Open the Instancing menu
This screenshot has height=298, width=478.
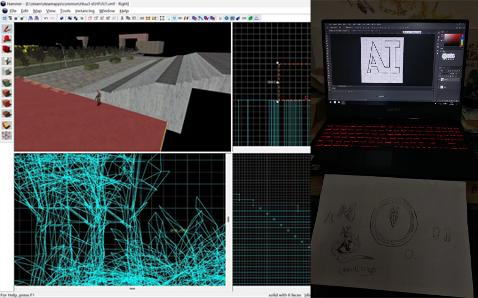click(84, 11)
